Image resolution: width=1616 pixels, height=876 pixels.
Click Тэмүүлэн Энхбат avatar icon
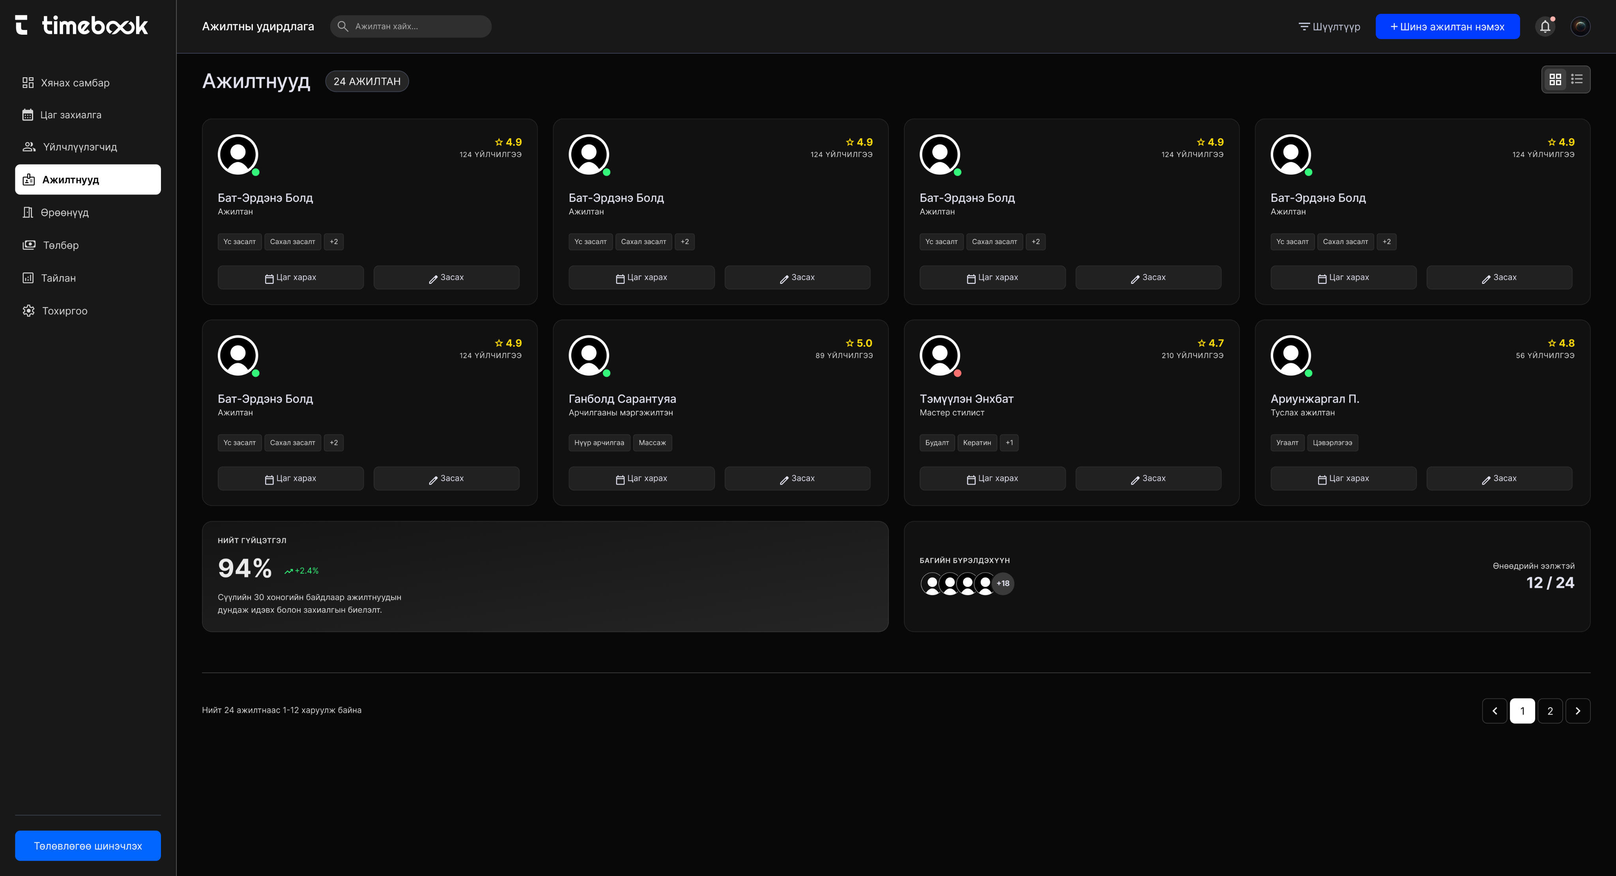click(x=940, y=356)
